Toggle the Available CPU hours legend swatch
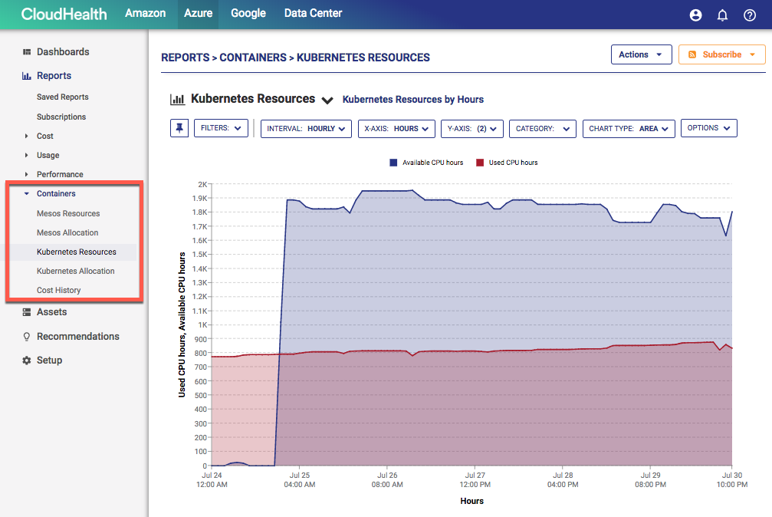 (x=393, y=163)
